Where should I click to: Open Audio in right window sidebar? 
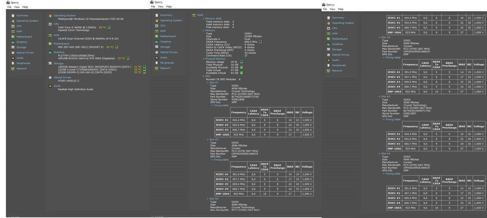click(x=336, y=60)
